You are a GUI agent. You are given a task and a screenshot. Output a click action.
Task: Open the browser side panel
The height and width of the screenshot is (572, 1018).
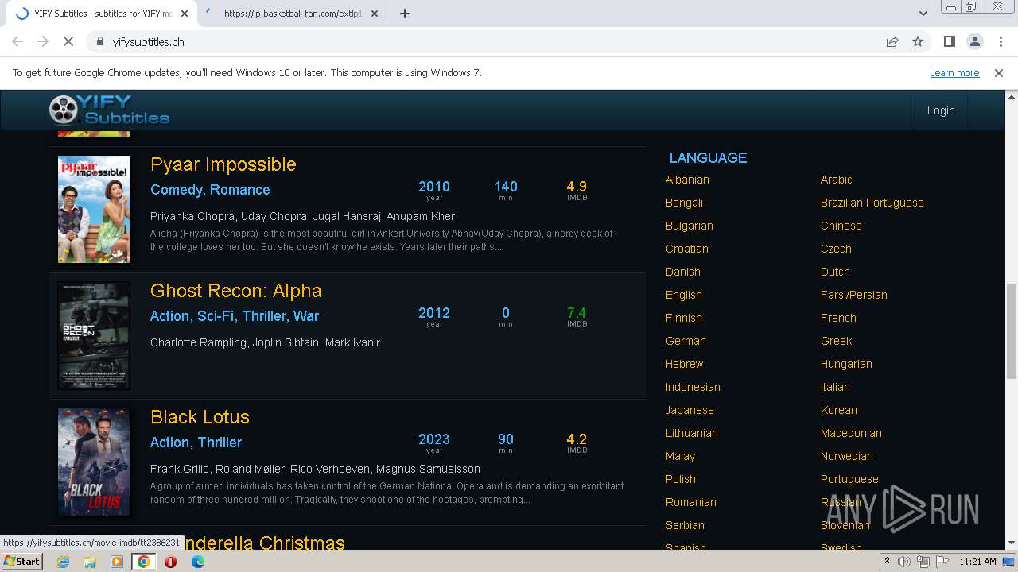(949, 41)
